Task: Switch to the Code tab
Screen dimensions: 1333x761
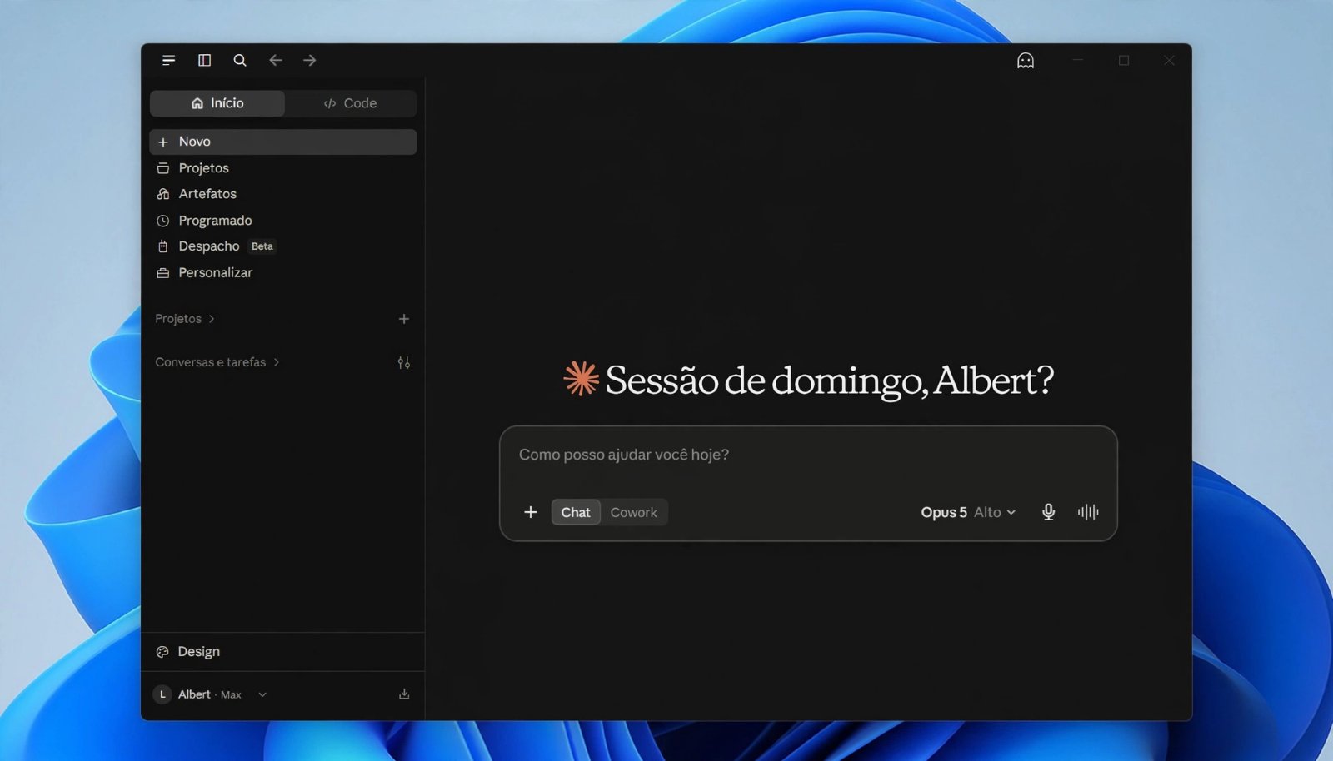Action: [350, 103]
